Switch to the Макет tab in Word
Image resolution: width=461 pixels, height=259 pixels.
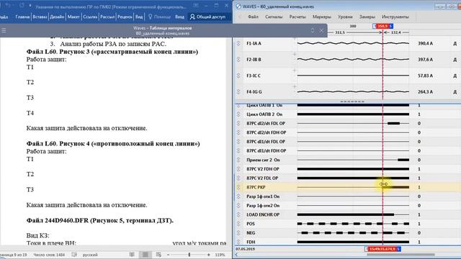click(x=73, y=17)
